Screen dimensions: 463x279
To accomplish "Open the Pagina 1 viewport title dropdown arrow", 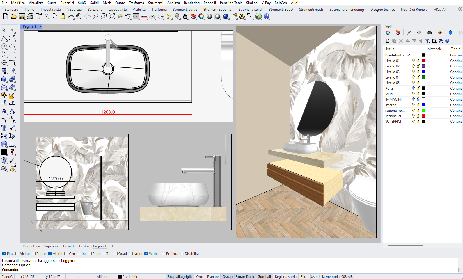I will click(40, 26).
